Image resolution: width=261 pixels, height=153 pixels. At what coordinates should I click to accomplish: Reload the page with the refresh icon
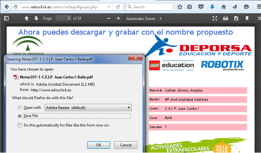118,7
